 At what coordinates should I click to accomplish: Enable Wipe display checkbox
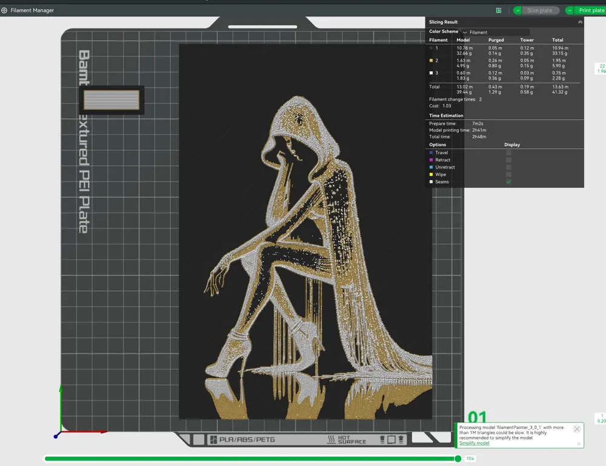pos(508,175)
